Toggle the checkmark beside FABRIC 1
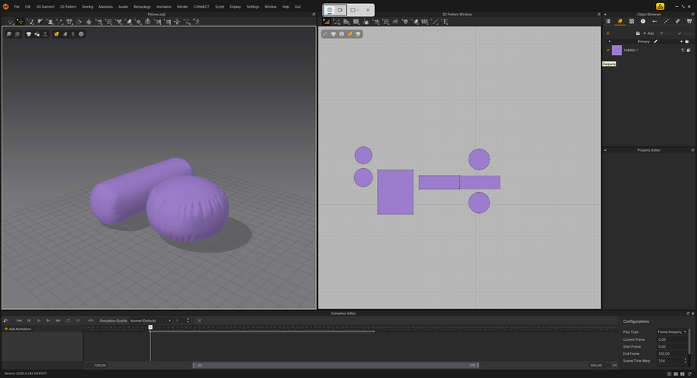This screenshot has height=378, width=697. tap(608, 50)
